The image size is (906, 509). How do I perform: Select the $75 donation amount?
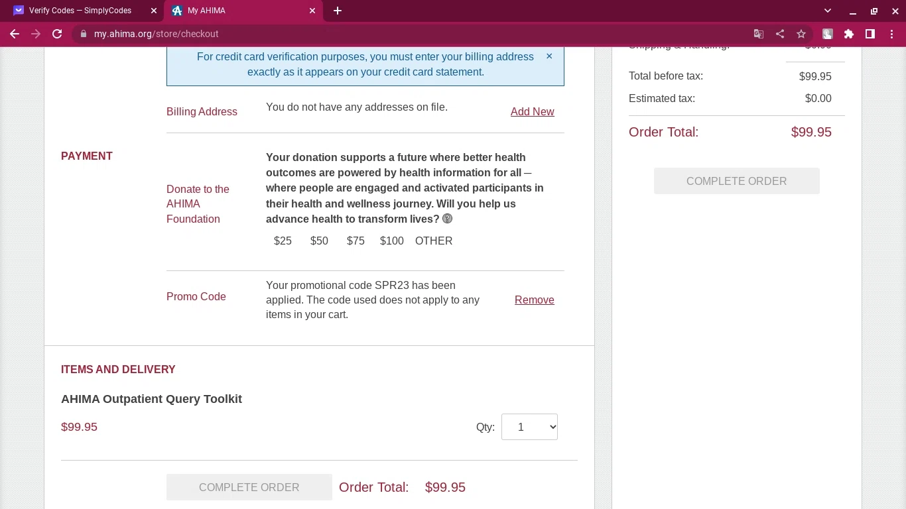356,241
